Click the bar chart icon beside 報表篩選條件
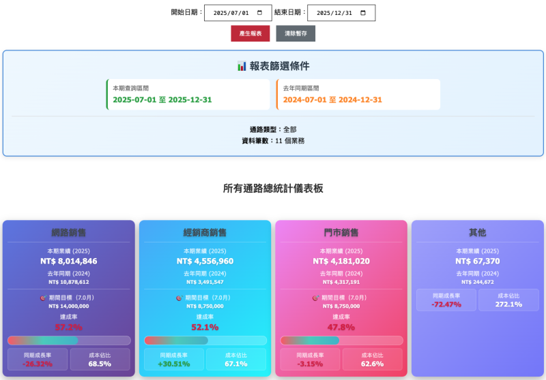546x380 pixels. (x=242, y=66)
